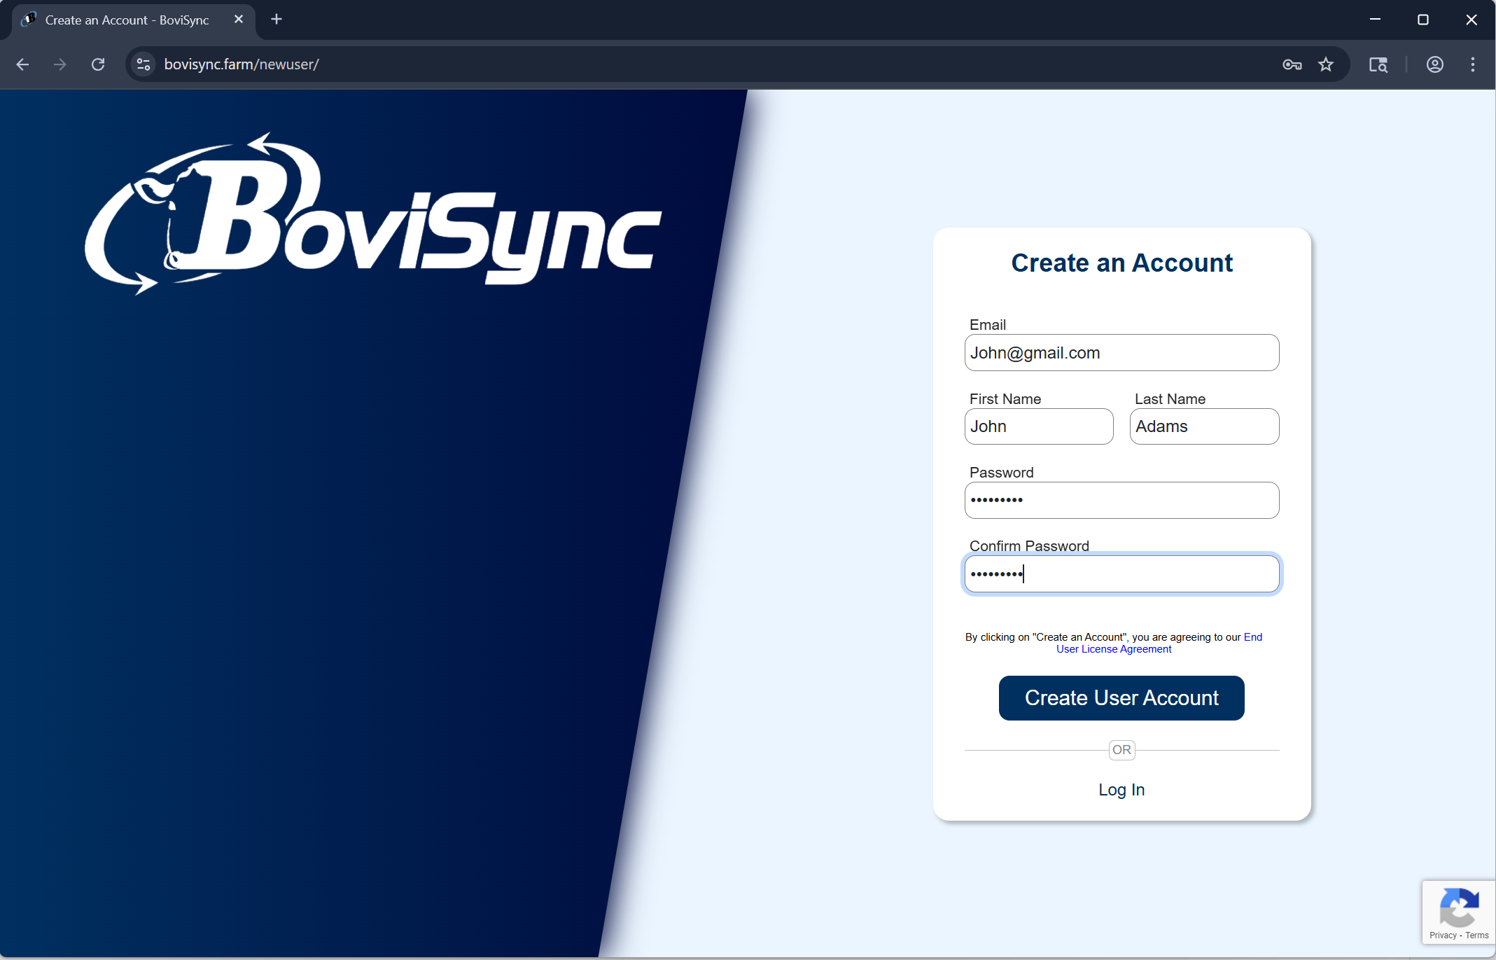Click the BoviSync logo
Screen dimensions: 1496x960
tap(373, 214)
